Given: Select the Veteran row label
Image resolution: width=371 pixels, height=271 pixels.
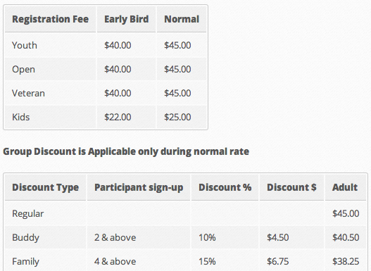Looking at the screenshot, I should [x=28, y=93].
